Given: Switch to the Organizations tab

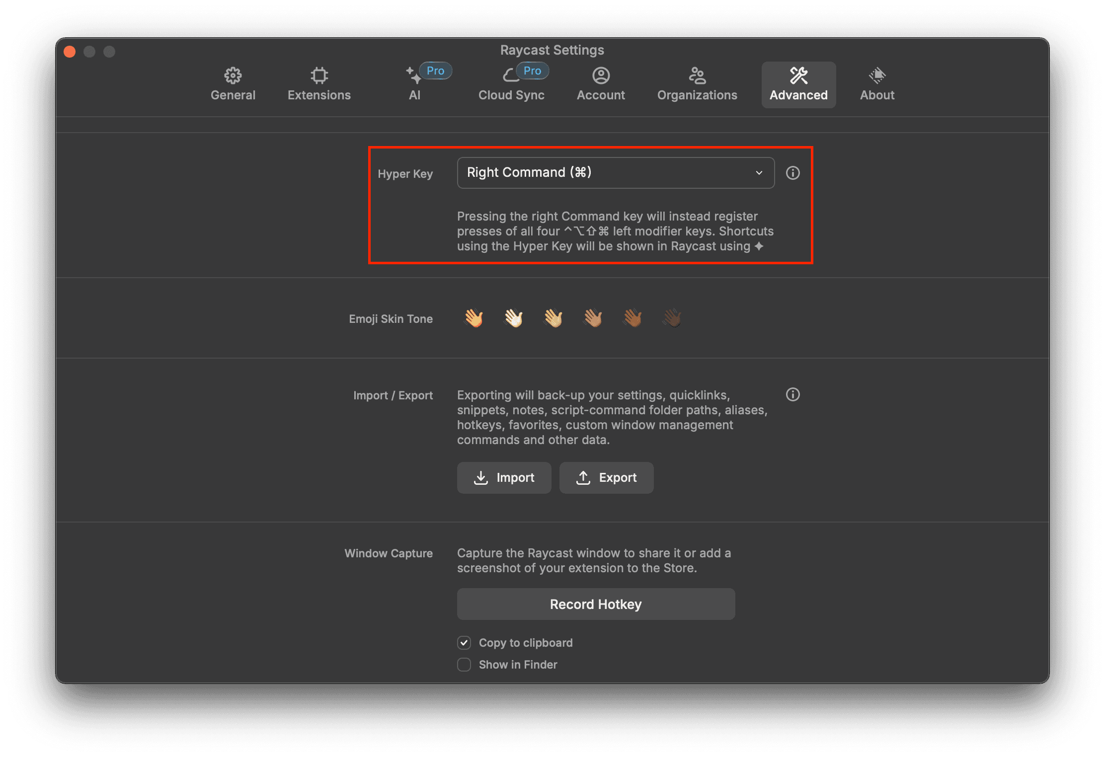Looking at the screenshot, I should (x=697, y=84).
